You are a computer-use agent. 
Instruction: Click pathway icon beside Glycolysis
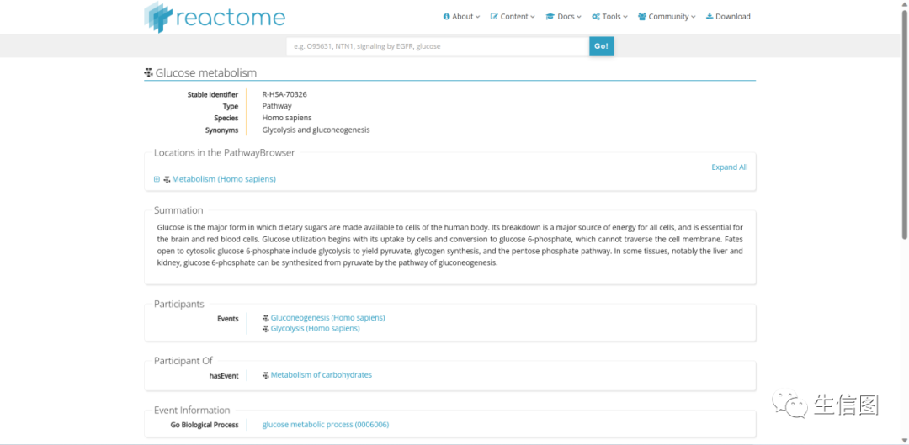point(266,329)
